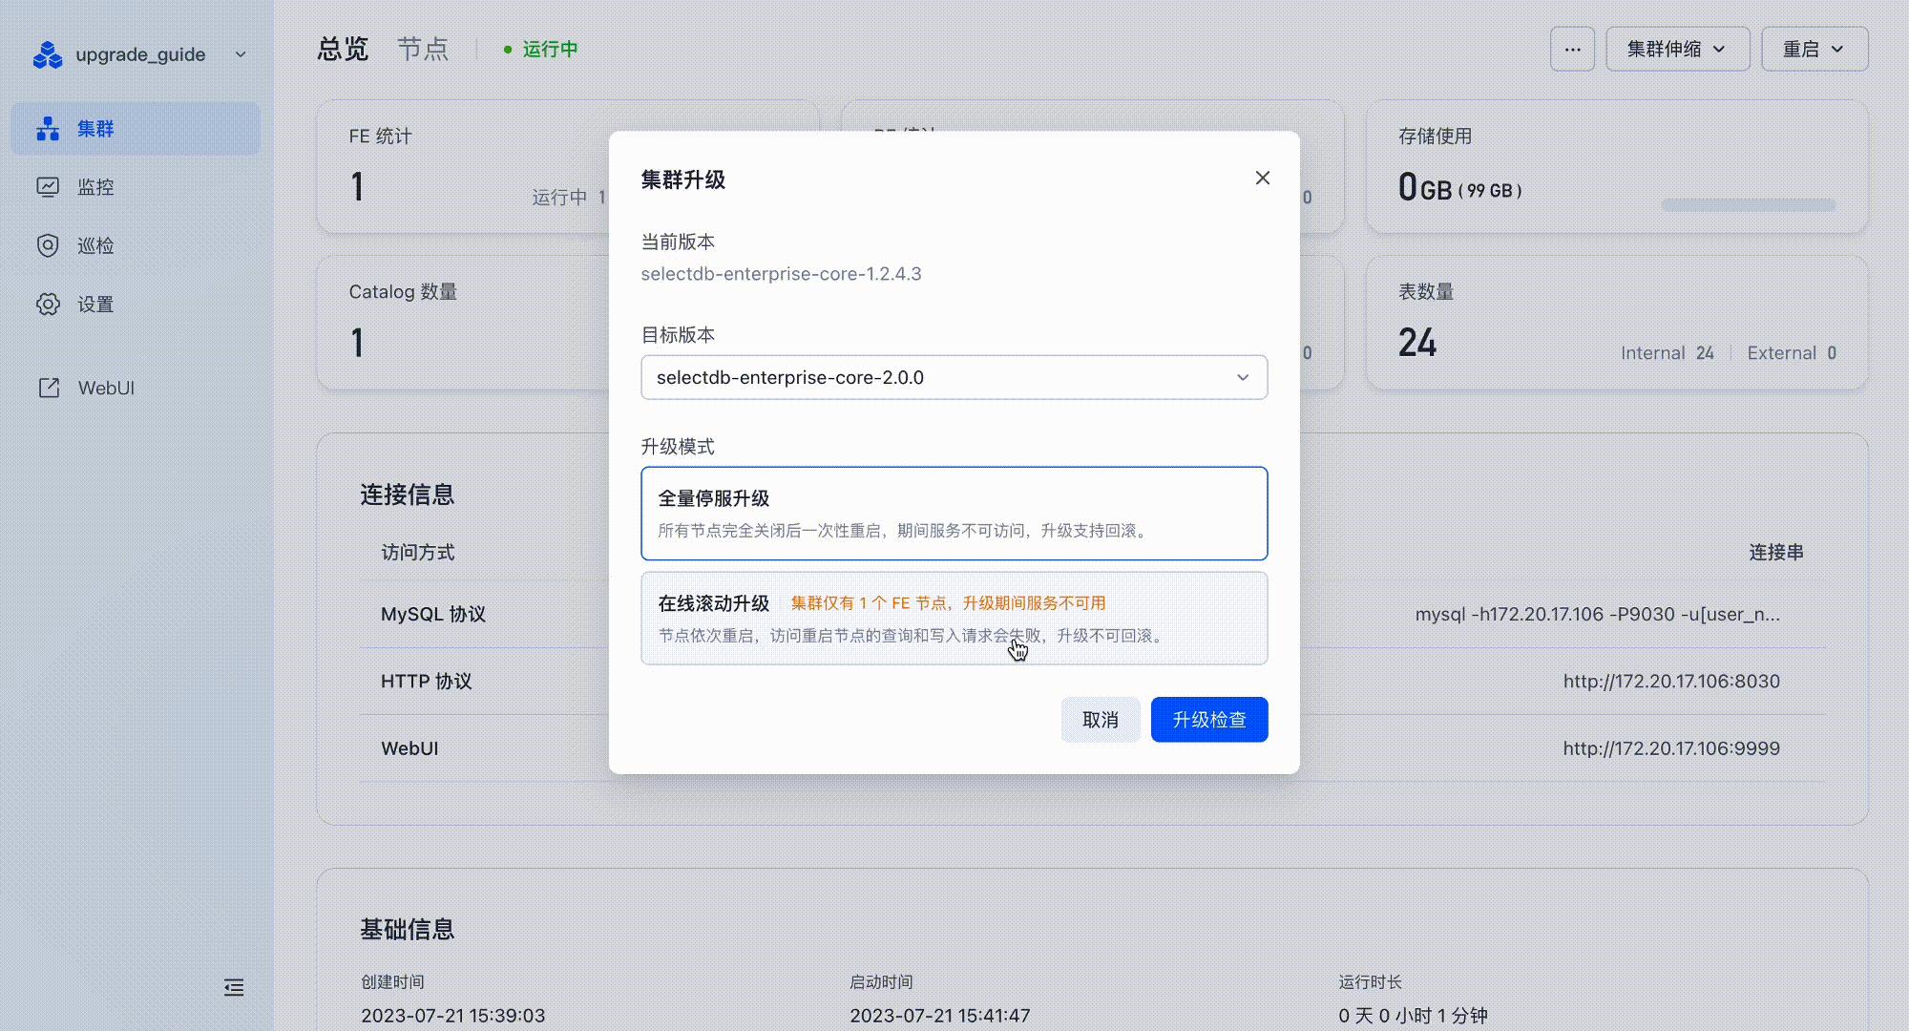The height and width of the screenshot is (1031, 1909).
Task: Open the 重启 restart dropdown
Action: (x=1814, y=48)
